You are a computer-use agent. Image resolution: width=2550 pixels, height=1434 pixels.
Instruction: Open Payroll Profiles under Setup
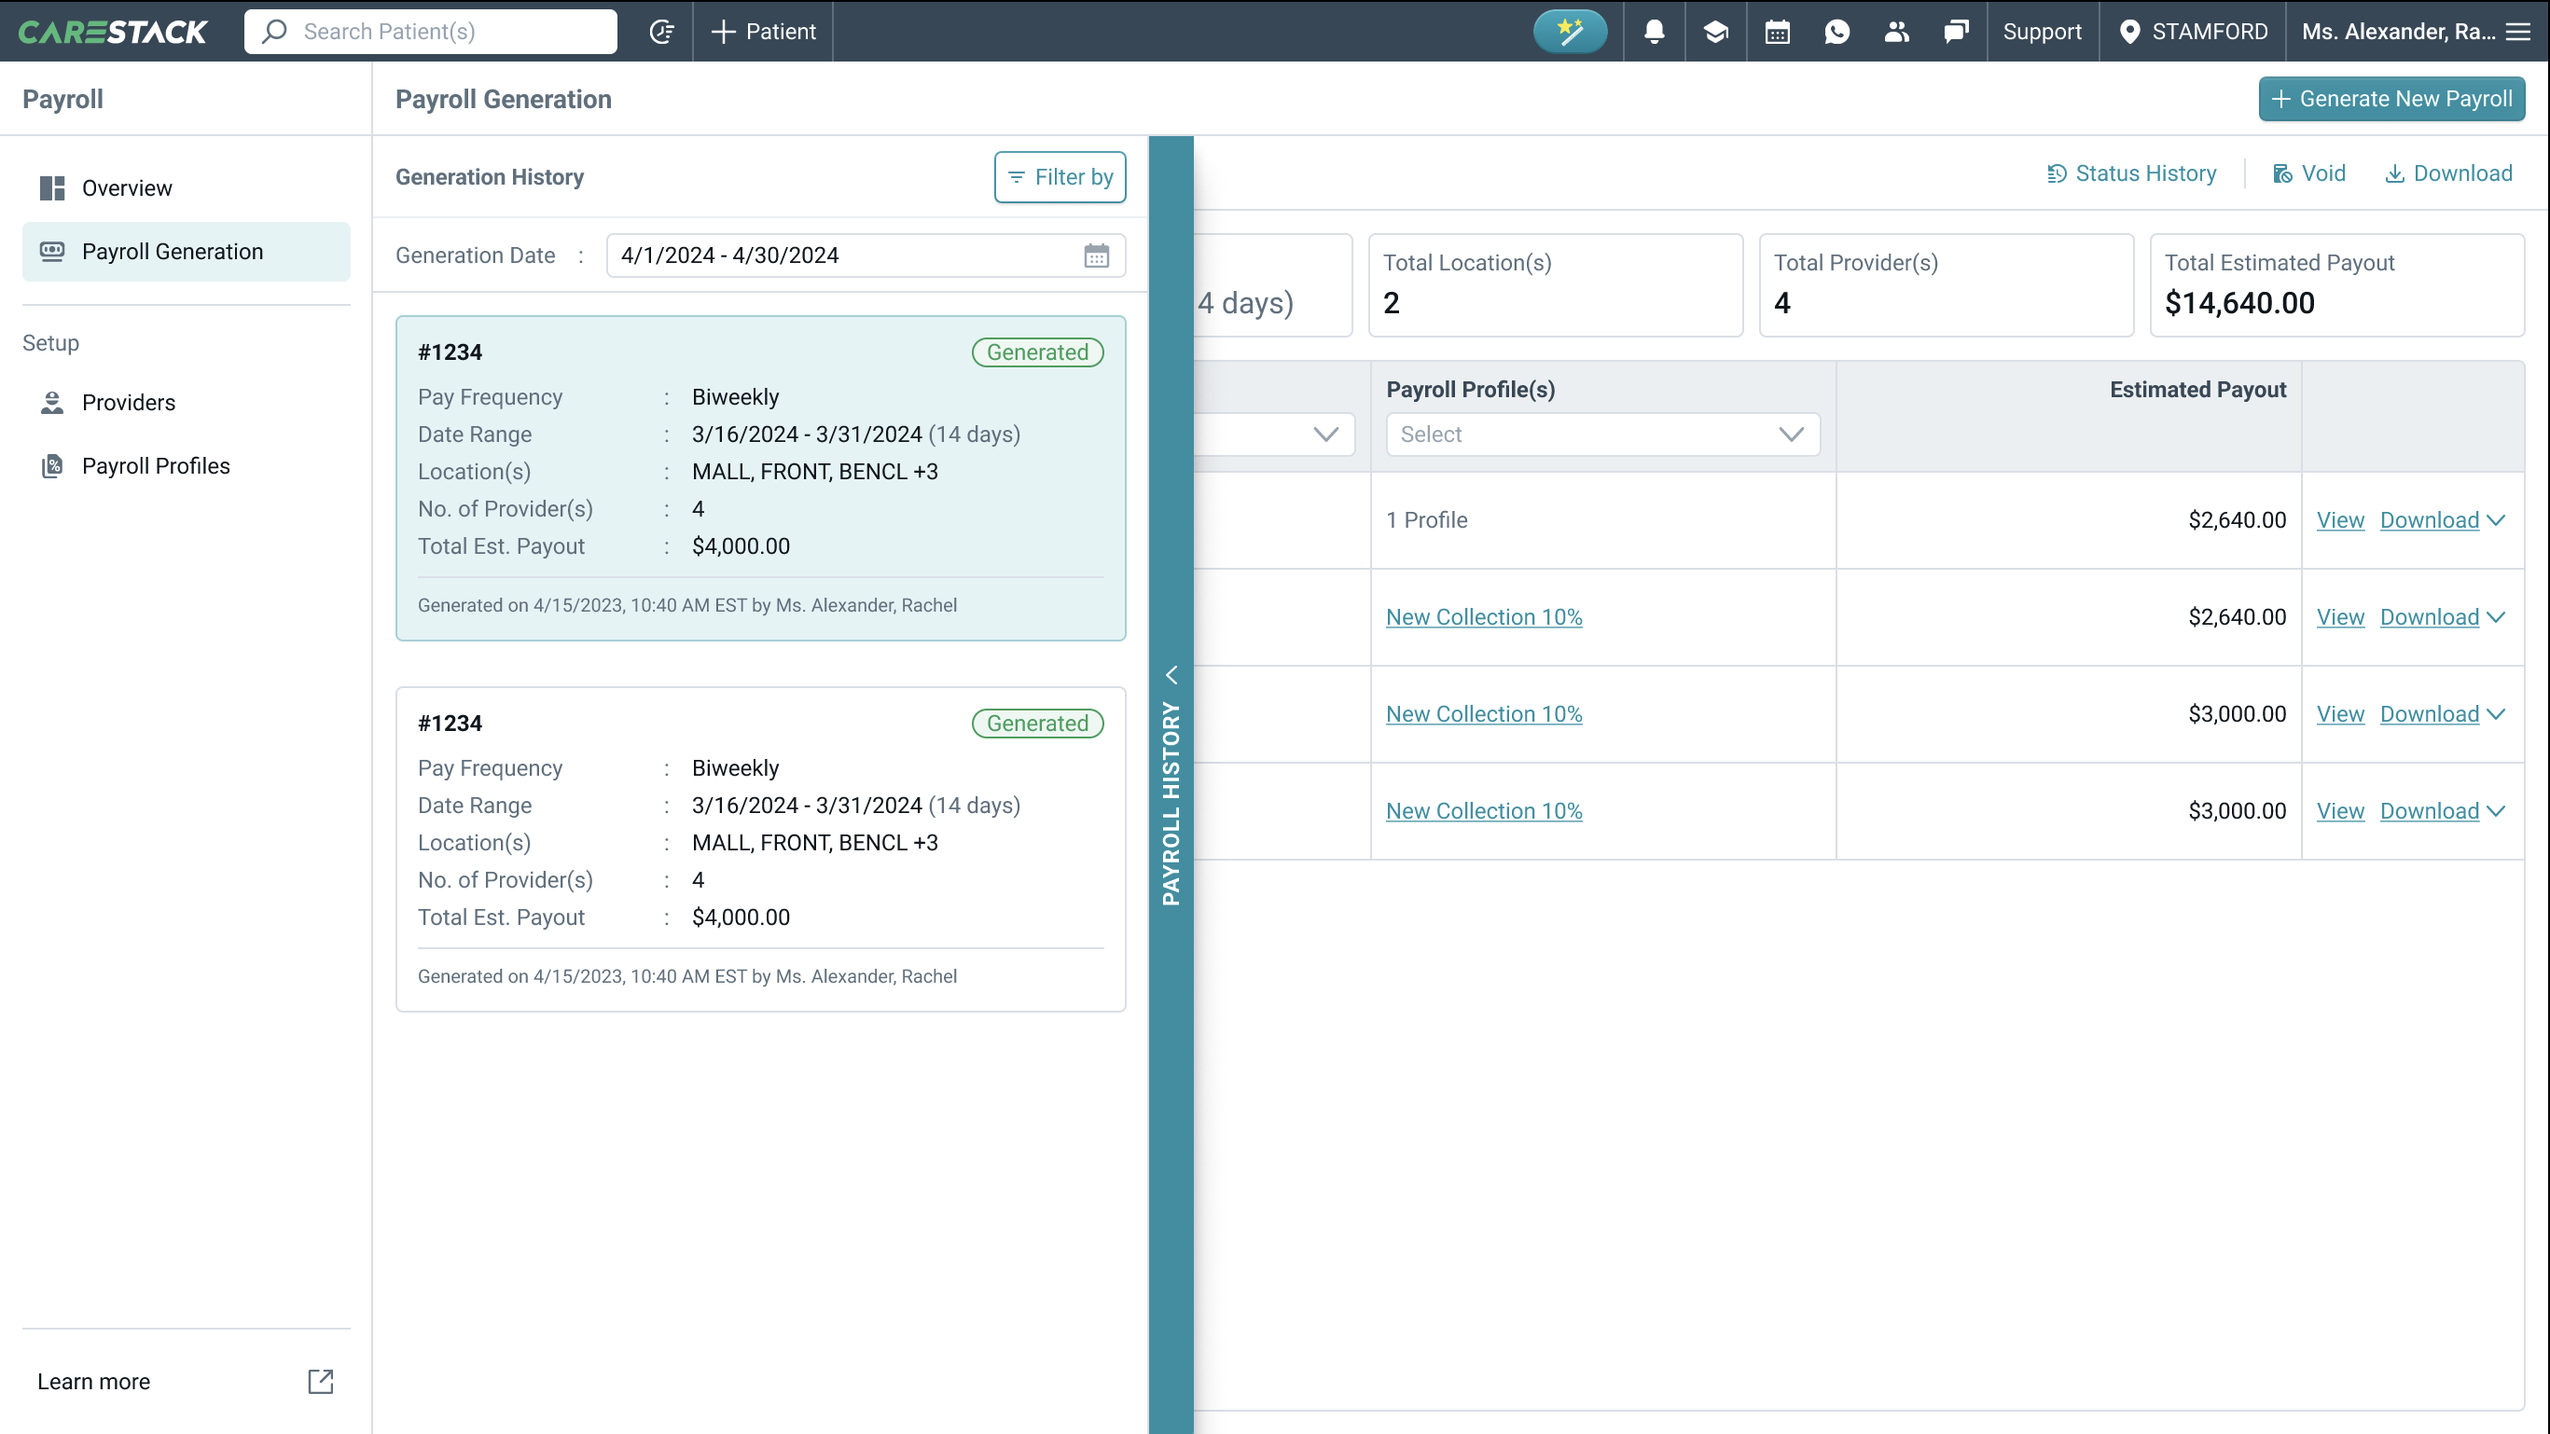[187, 466]
